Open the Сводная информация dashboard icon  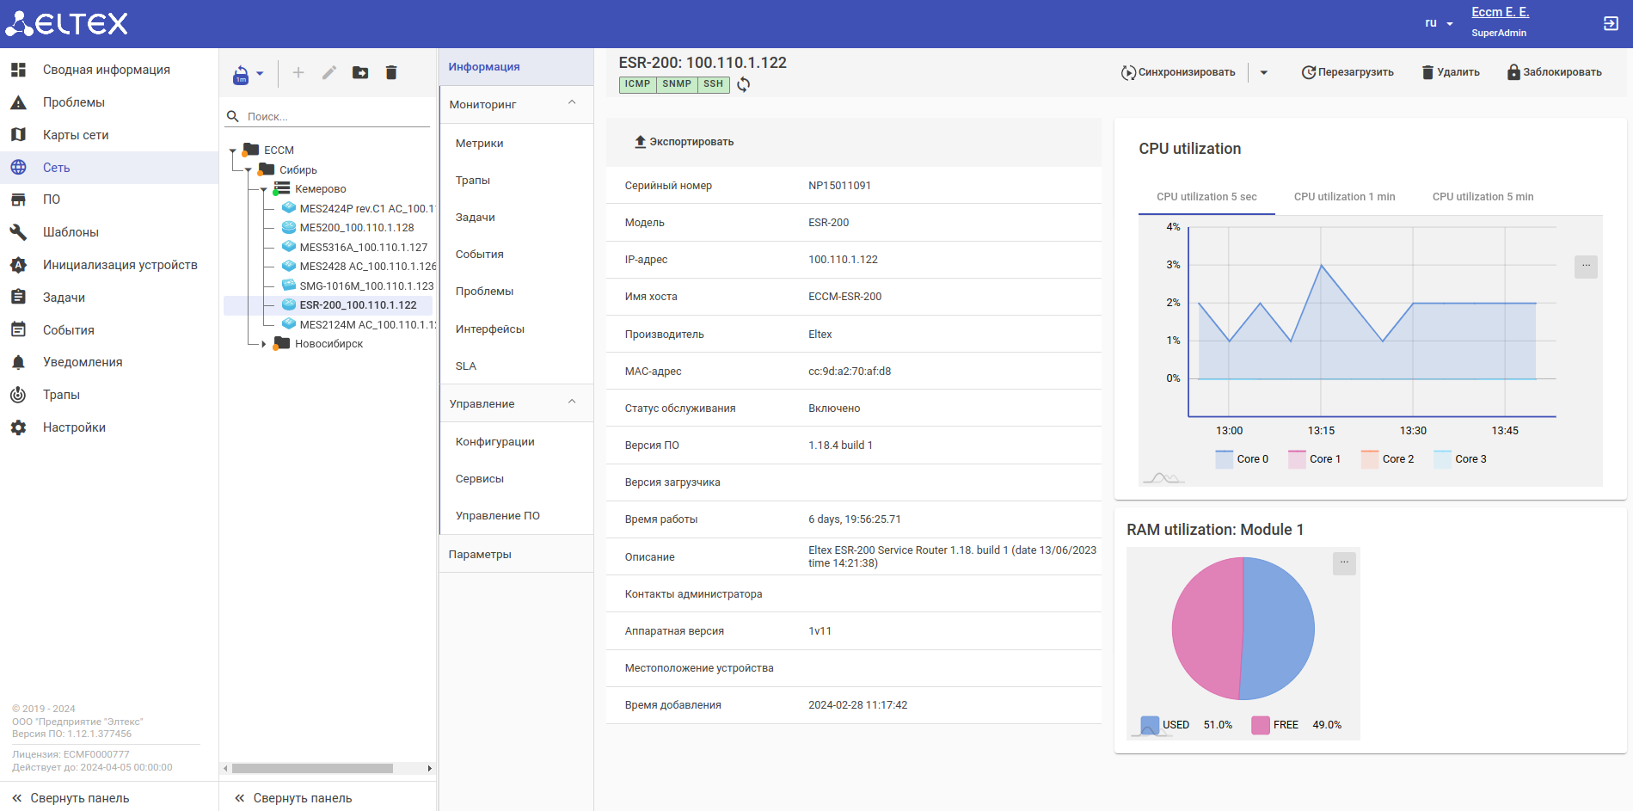18,70
